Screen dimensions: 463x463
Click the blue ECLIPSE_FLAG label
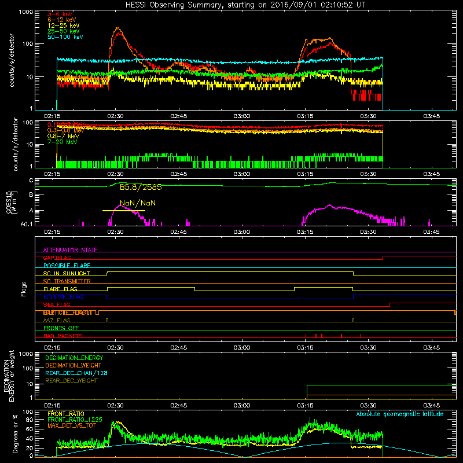[x=63, y=297]
